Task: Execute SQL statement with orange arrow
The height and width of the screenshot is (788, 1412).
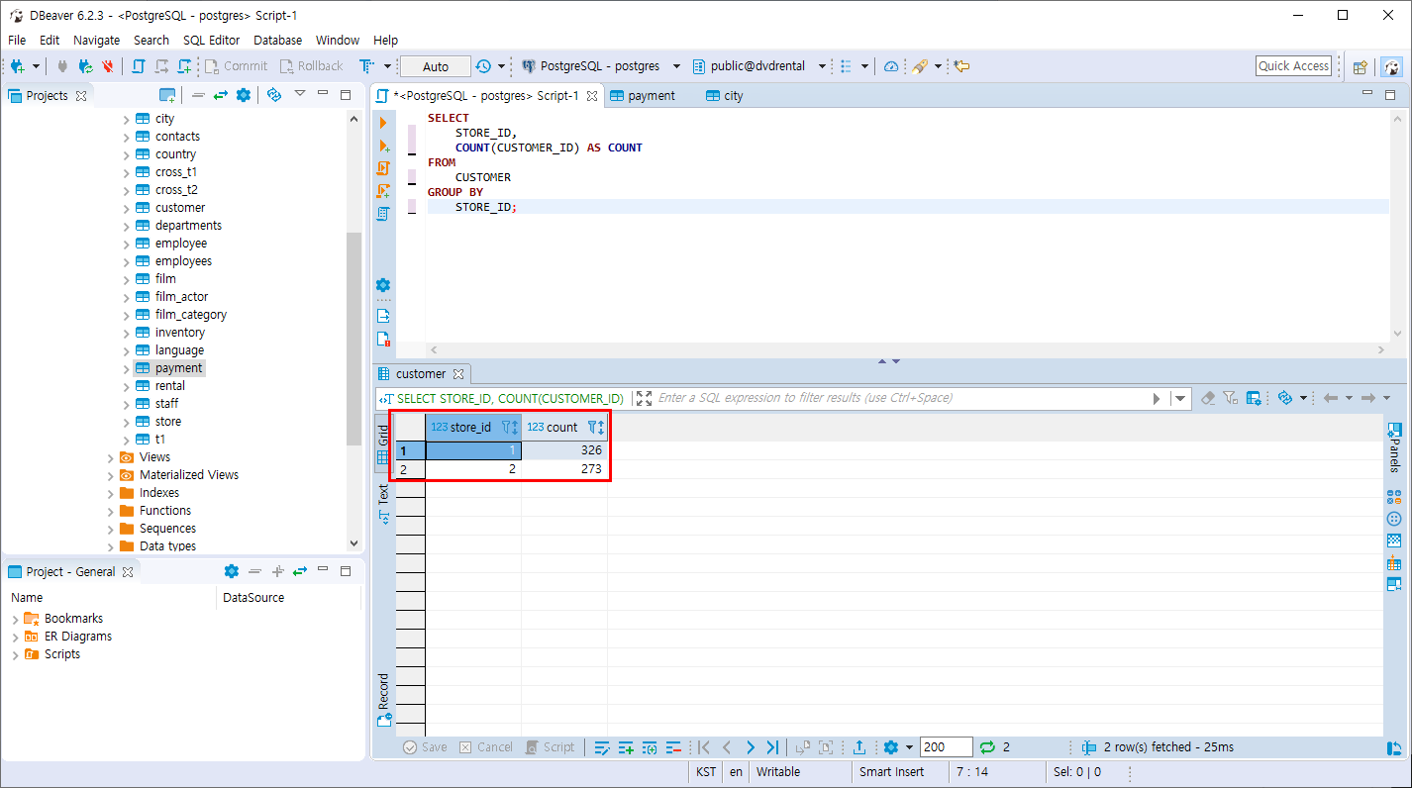Action: [383, 123]
